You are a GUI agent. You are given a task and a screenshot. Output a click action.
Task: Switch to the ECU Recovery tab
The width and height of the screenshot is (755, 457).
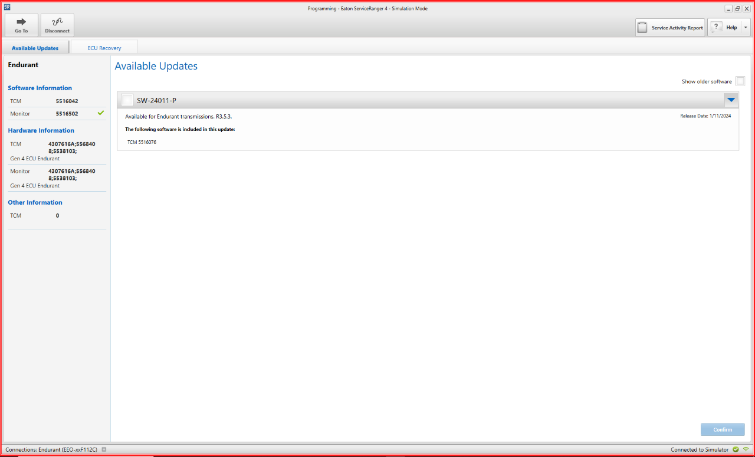coord(104,47)
